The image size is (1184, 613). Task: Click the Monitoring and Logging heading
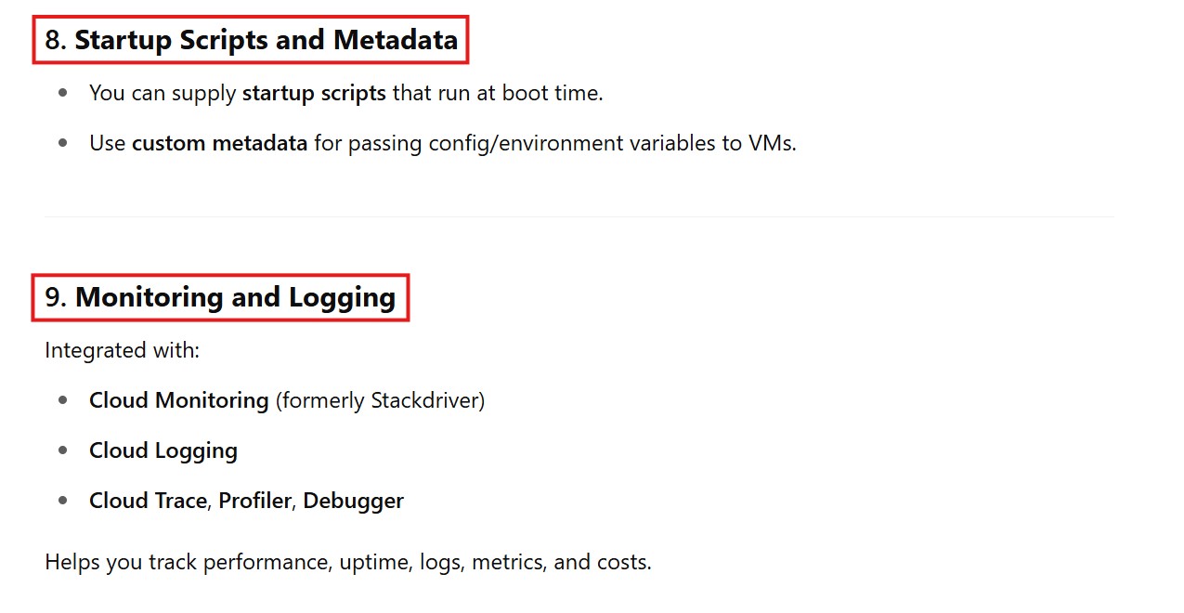[x=235, y=297]
